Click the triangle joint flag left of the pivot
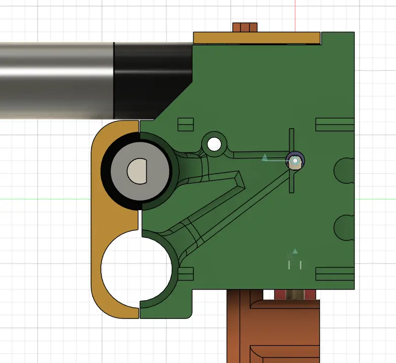This screenshot has width=396, height=363. pyautogui.click(x=264, y=158)
